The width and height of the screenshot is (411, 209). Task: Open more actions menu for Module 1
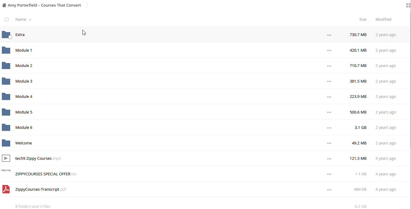[x=329, y=50]
